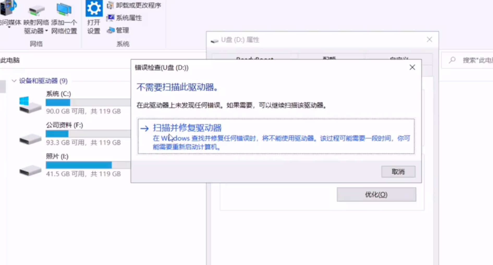Open System properties in the ribbon
Image resolution: width=493 pixels, height=265 pixels.
coord(124,18)
